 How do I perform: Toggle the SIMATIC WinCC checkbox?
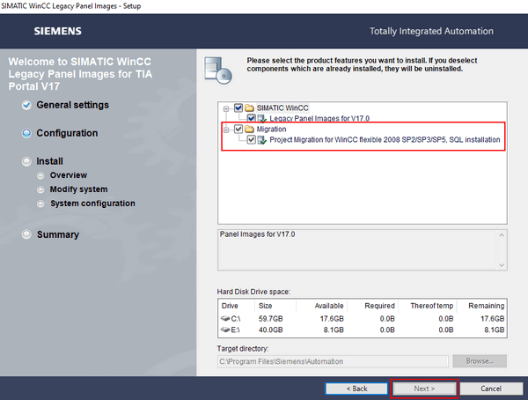(x=238, y=107)
